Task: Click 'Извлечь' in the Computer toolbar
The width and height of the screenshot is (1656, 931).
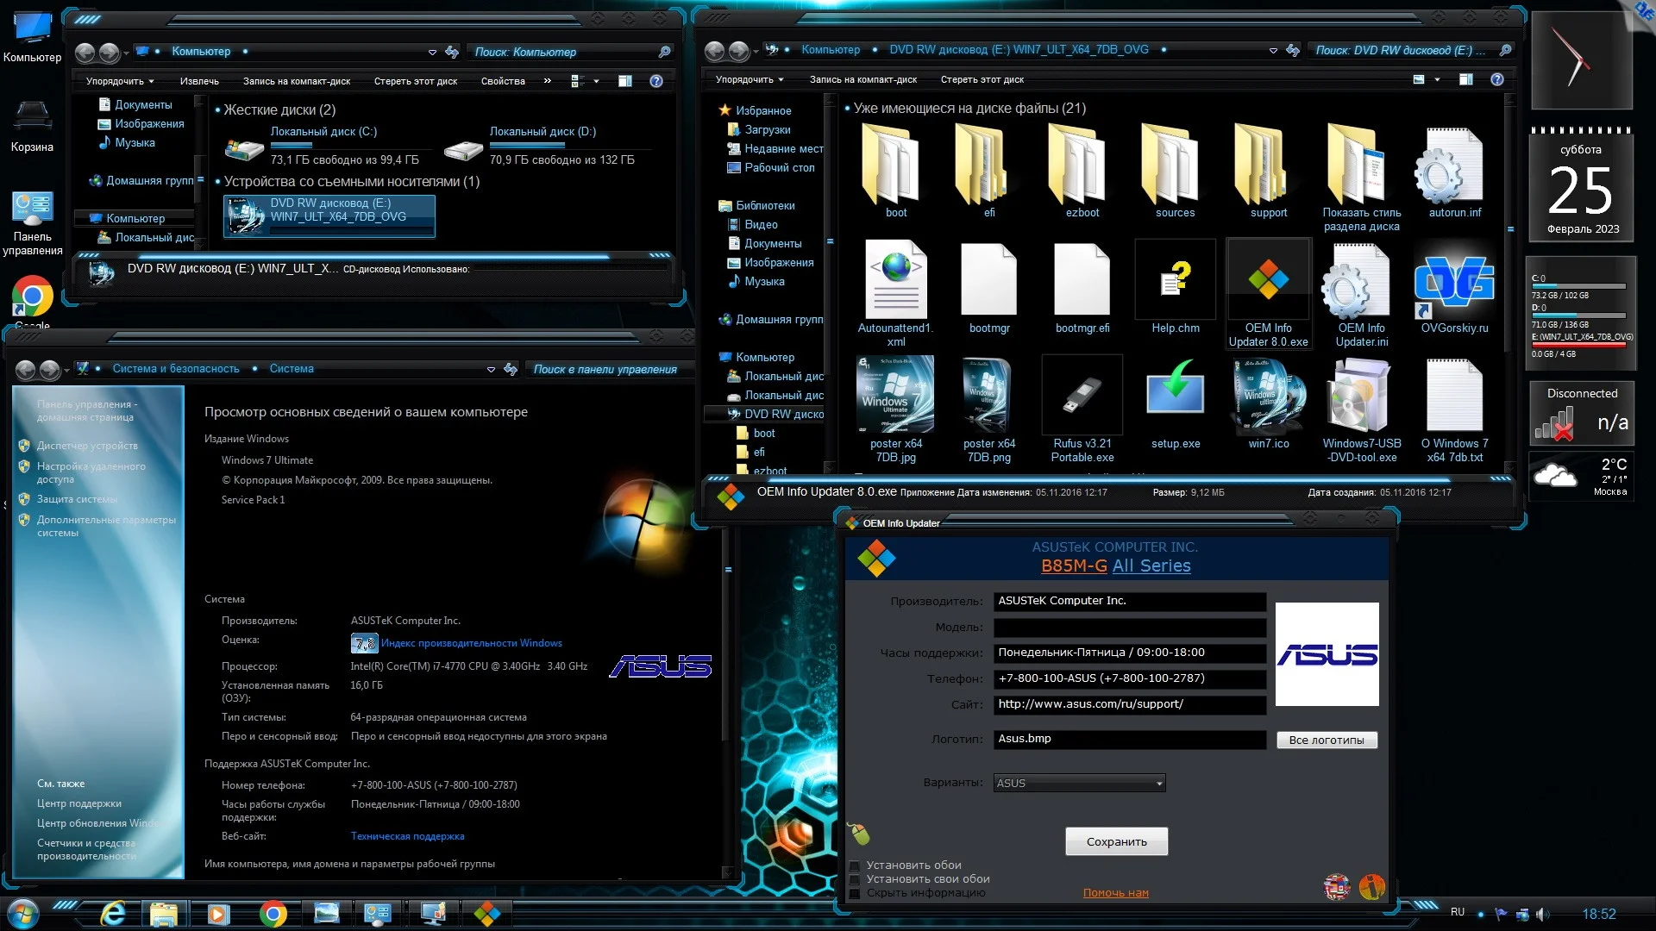Action: (199, 81)
